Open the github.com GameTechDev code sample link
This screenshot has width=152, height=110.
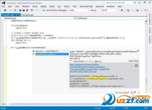[x=90, y=68]
